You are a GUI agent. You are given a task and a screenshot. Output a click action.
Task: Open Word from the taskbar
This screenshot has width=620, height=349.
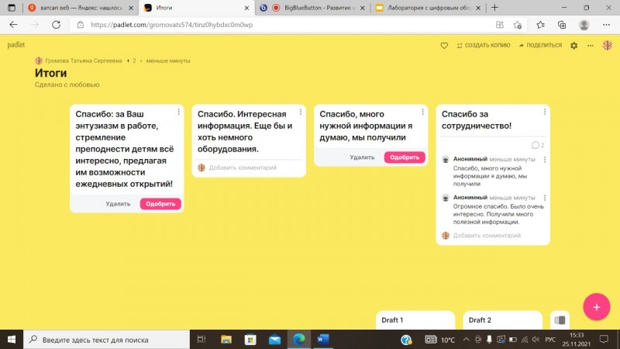[322, 340]
